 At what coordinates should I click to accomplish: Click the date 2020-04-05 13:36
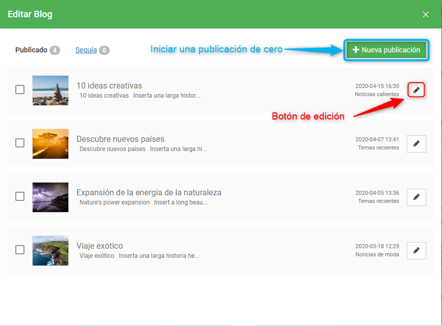377,193
